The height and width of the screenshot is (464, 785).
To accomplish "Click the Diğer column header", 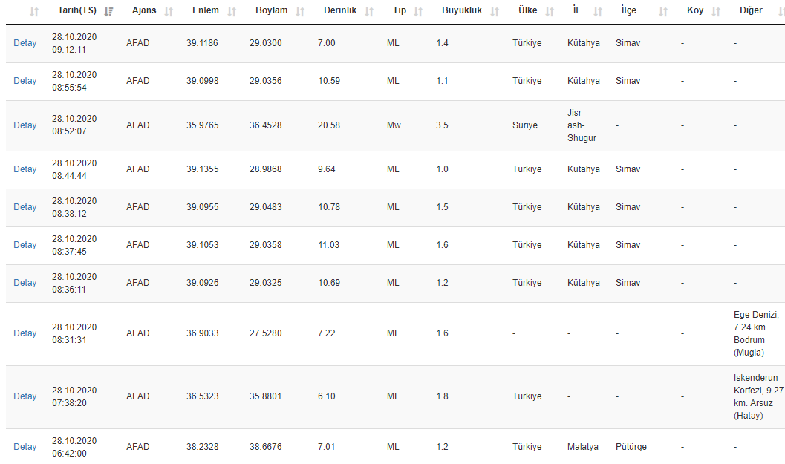I will (751, 11).
